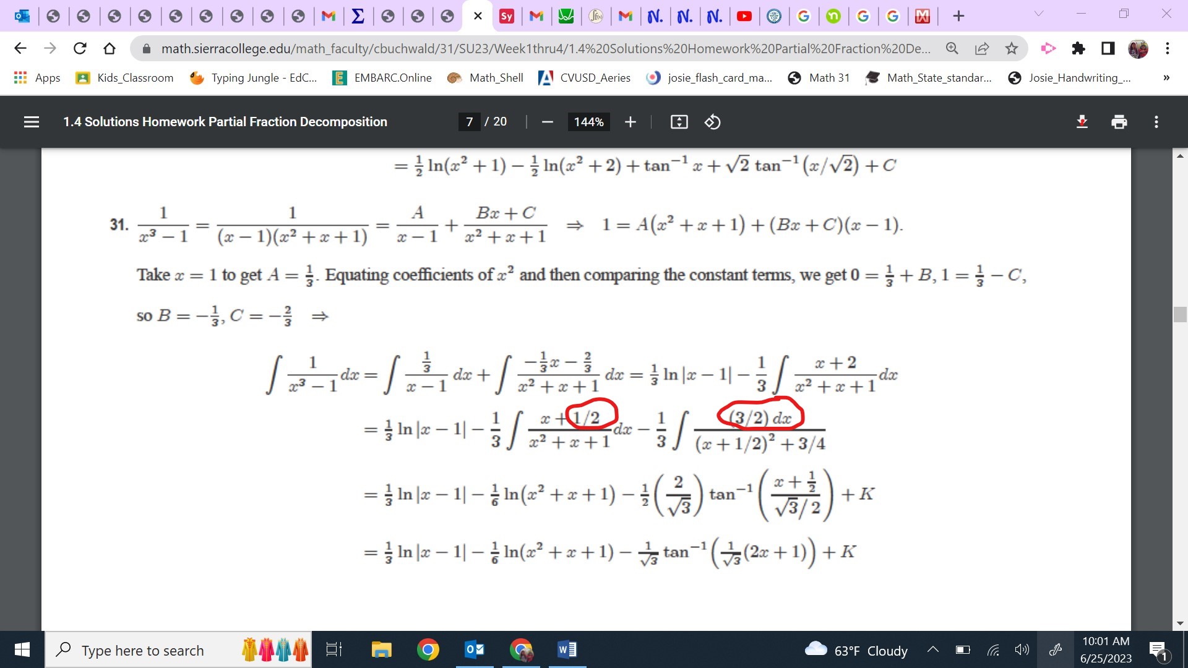
Task: Open the Math 31 bookmark
Action: click(819, 78)
